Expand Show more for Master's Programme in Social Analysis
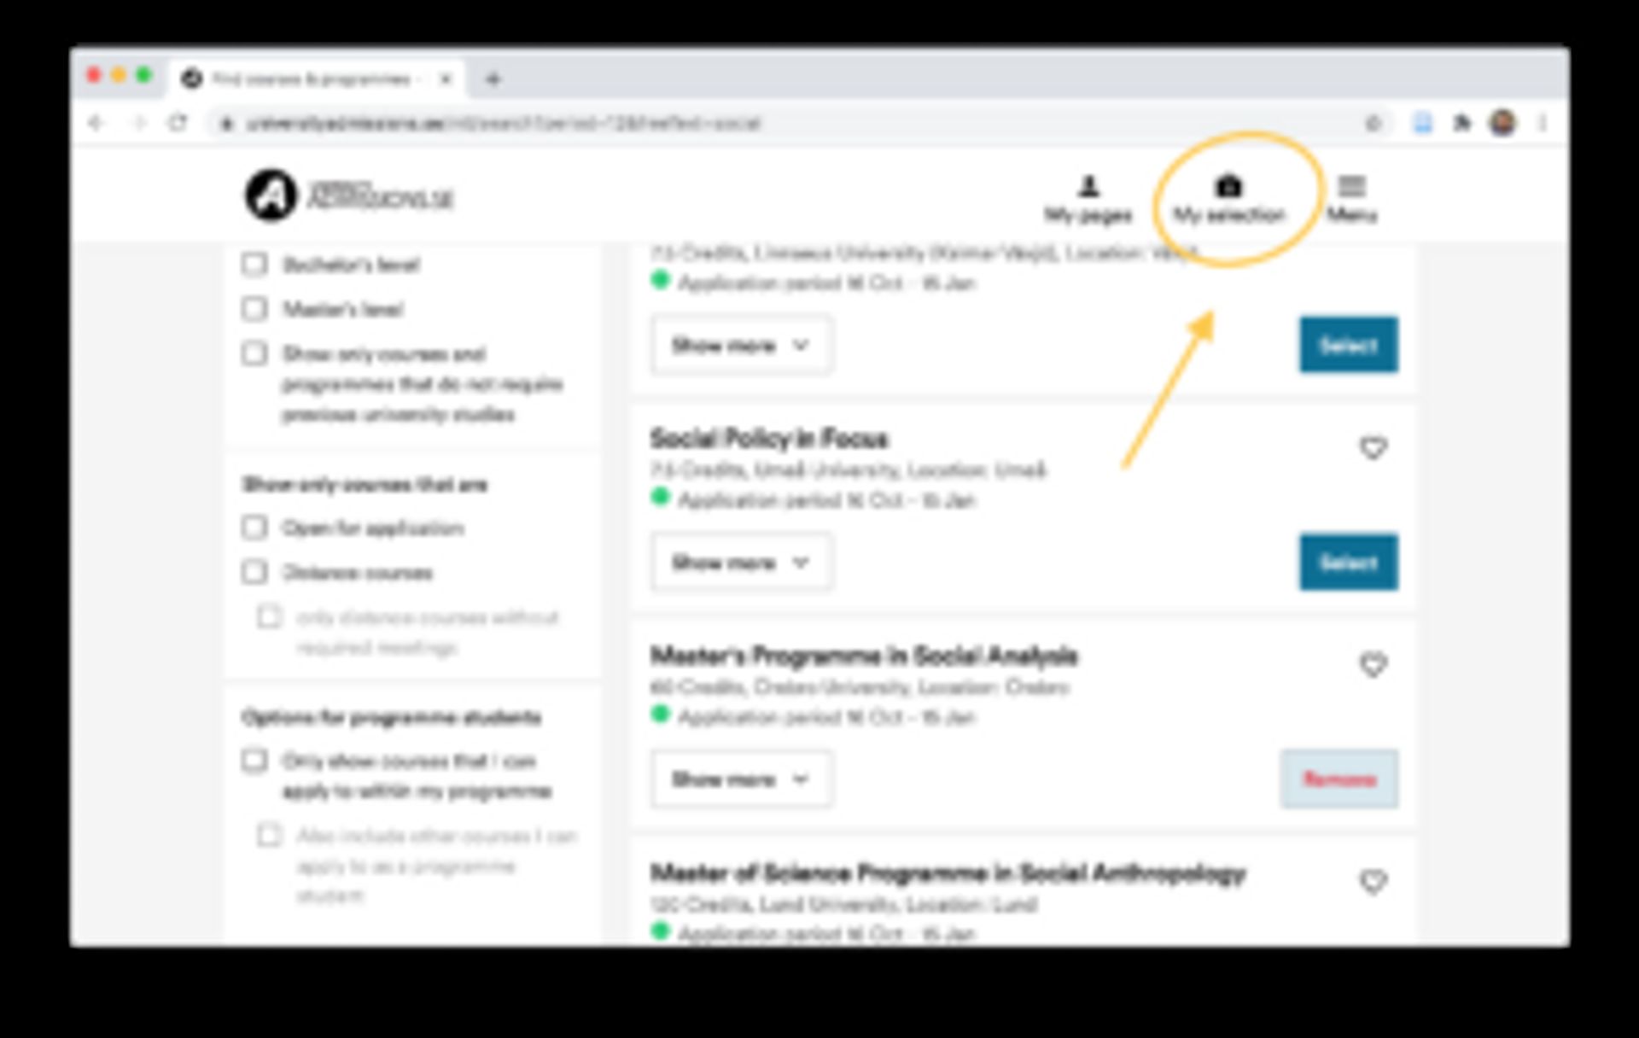This screenshot has height=1038, width=1639. pos(733,780)
